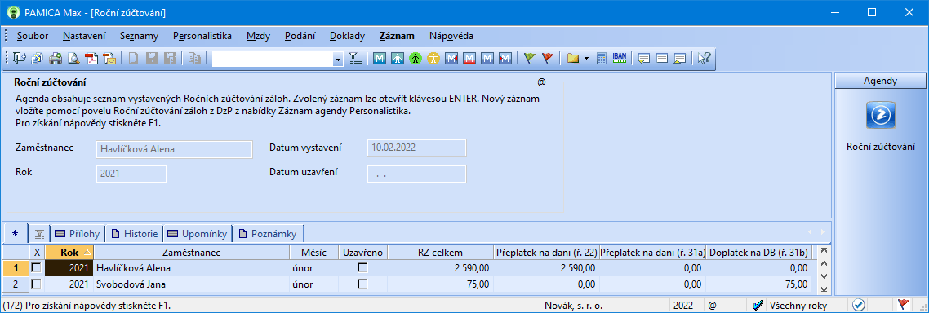
Task: Open the Záznam menu
Action: point(397,36)
